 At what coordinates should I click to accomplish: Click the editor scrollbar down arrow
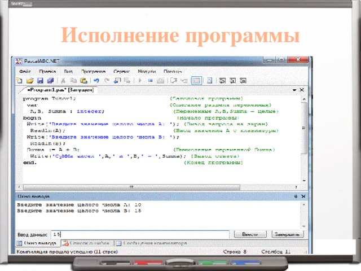[304, 181]
